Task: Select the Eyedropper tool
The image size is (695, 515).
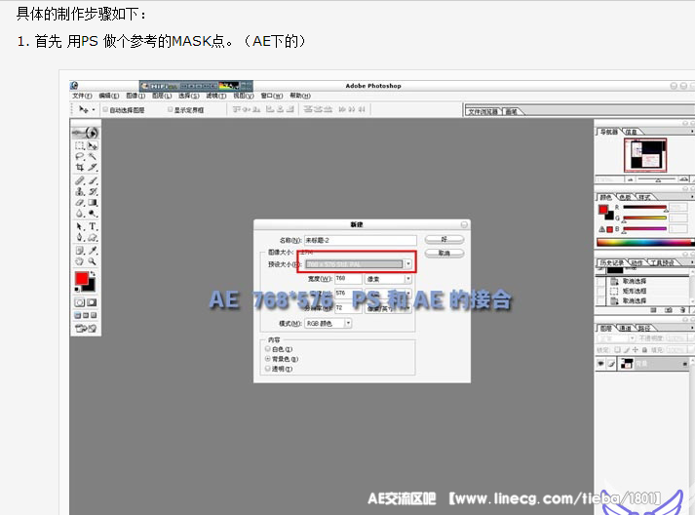Action: click(x=93, y=251)
